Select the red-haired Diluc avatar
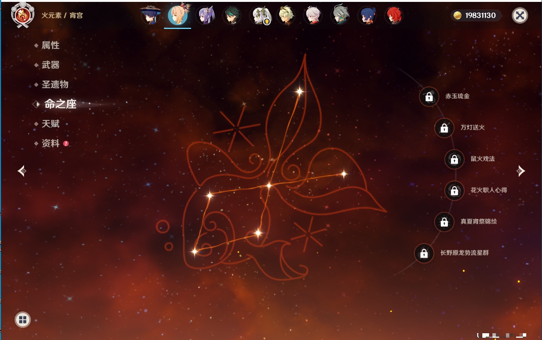 coord(394,15)
